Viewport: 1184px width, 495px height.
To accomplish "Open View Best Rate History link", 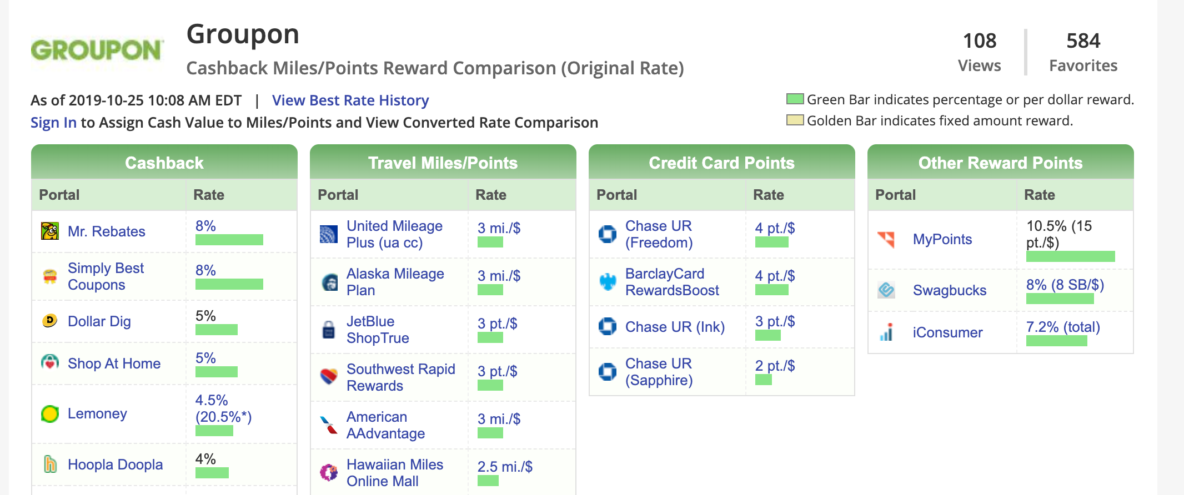I will 350,100.
